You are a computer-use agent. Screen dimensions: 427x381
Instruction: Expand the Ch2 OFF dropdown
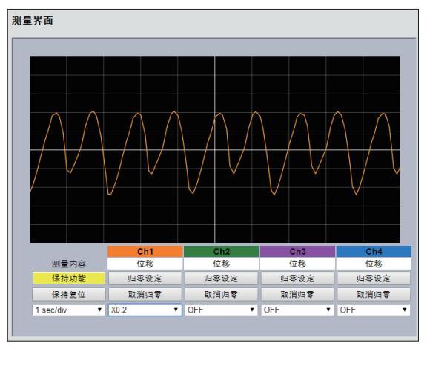click(x=221, y=310)
